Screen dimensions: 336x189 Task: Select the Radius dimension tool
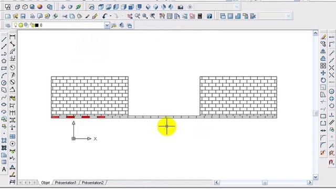point(13,68)
